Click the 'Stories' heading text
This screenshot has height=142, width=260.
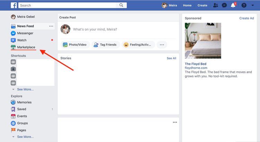point(66,58)
